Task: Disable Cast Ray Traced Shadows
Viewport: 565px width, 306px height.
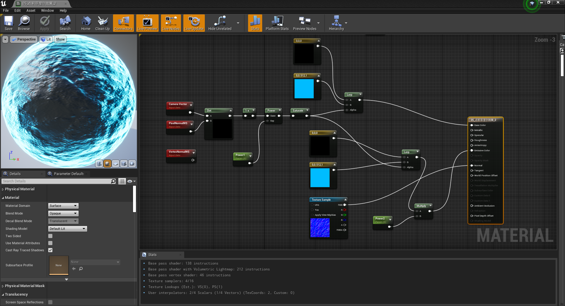Action: coord(50,250)
